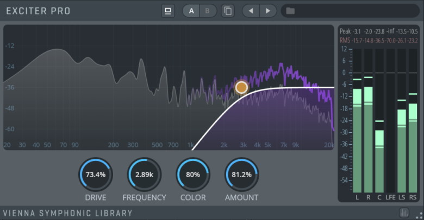This screenshot has height=220, width=424.
Task: Click the FREQUENCY label
Action: click(144, 198)
